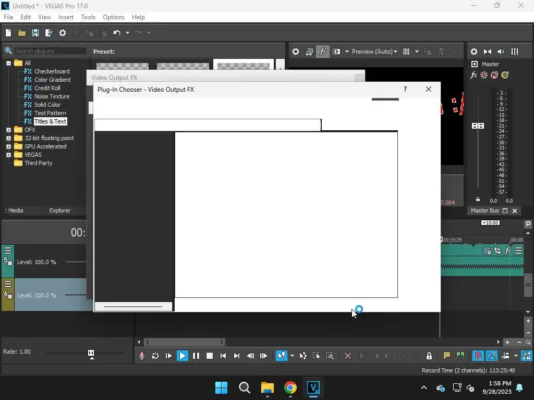Click Master automation settings icon

484,75
